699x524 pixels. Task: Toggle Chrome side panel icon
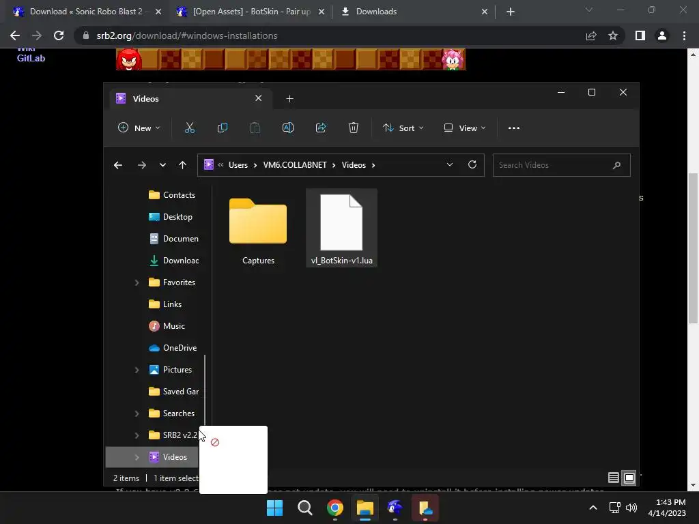click(640, 35)
